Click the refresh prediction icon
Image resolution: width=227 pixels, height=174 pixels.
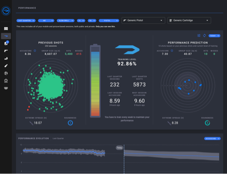pyautogui.click(x=204, y=35)
